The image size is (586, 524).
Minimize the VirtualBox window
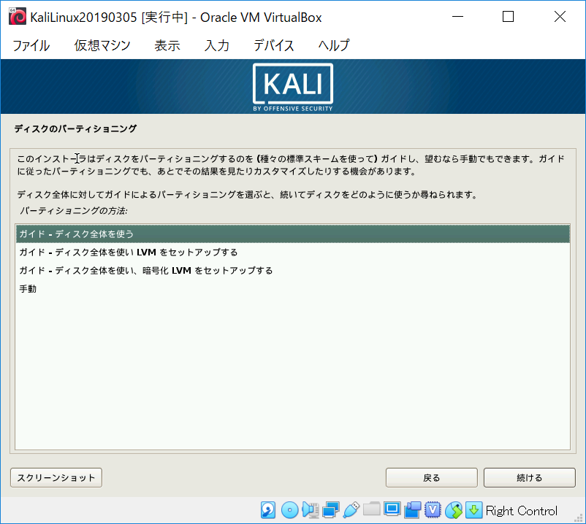coord(457,17)
